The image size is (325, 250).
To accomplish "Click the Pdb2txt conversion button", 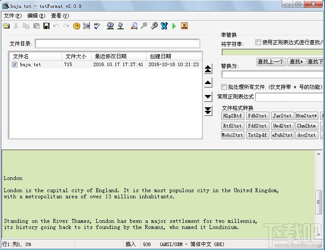I will point(257,116).
